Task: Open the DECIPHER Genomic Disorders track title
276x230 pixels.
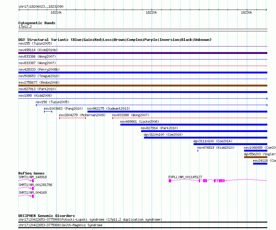Action: pyautogui.click(x=47, y=216)
